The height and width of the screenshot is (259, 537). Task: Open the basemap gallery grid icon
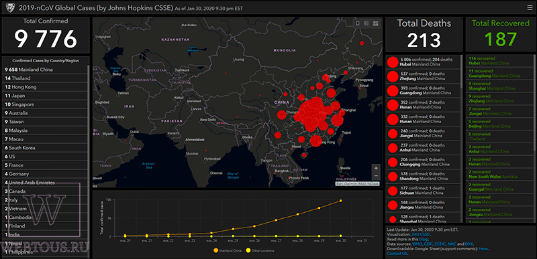coord(376,23)
